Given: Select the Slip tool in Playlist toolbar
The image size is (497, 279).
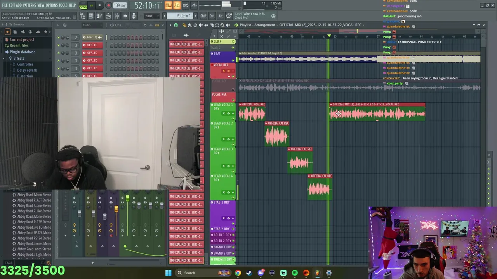Looking at the screenshot, I should pos(206,25).
